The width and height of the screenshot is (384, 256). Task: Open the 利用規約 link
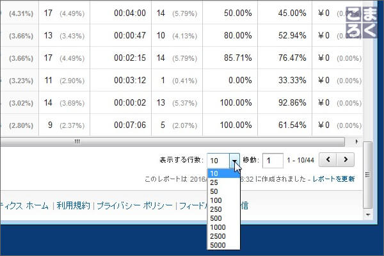tap(73, 205)
